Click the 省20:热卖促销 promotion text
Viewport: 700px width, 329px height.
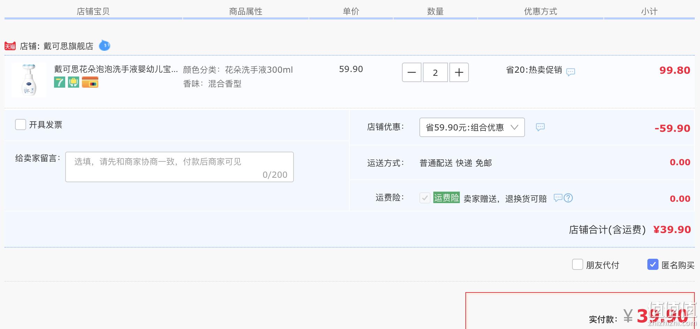click(534, 70)
